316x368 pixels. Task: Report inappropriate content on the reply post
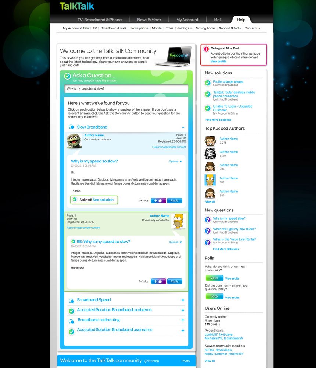pyautogui.click(x=83, y=228)
